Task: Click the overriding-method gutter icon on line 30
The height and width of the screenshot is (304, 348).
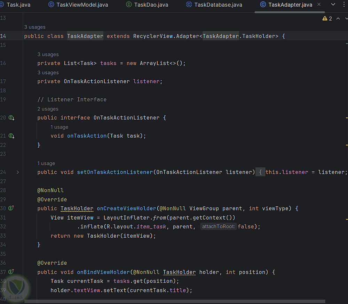Action: [11, 208]
